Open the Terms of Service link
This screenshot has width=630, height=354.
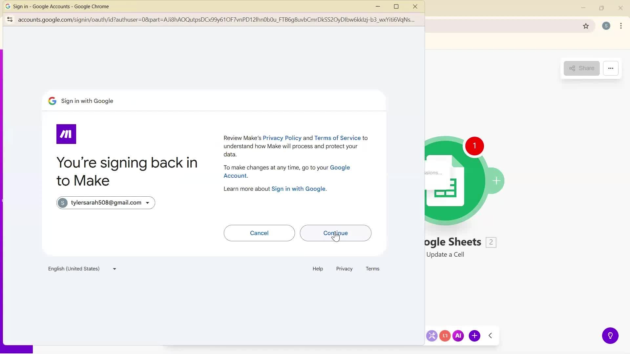[337, 138]
